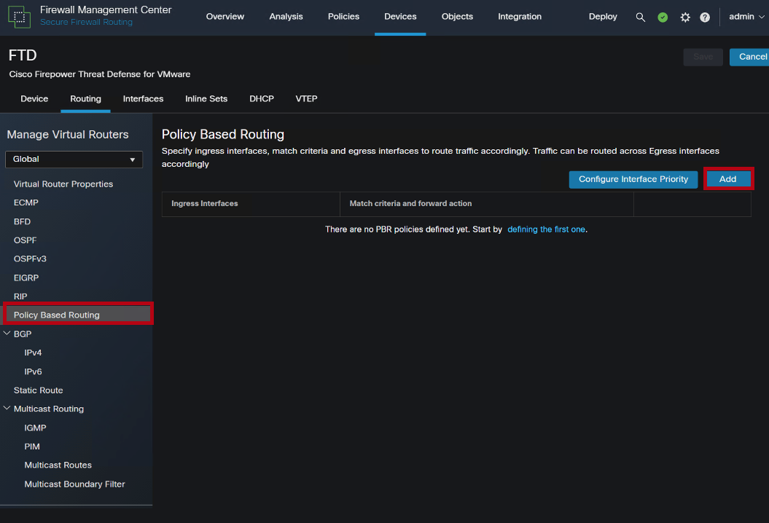
Task: Open the Integration menu
Action: pyautogui.click(x=520, y=17)
